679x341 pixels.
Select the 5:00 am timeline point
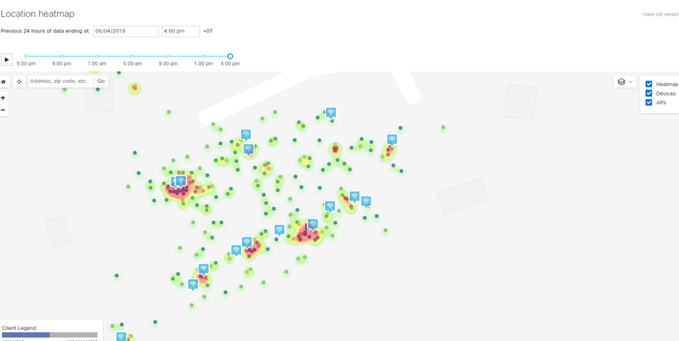[x=133, y=57]
